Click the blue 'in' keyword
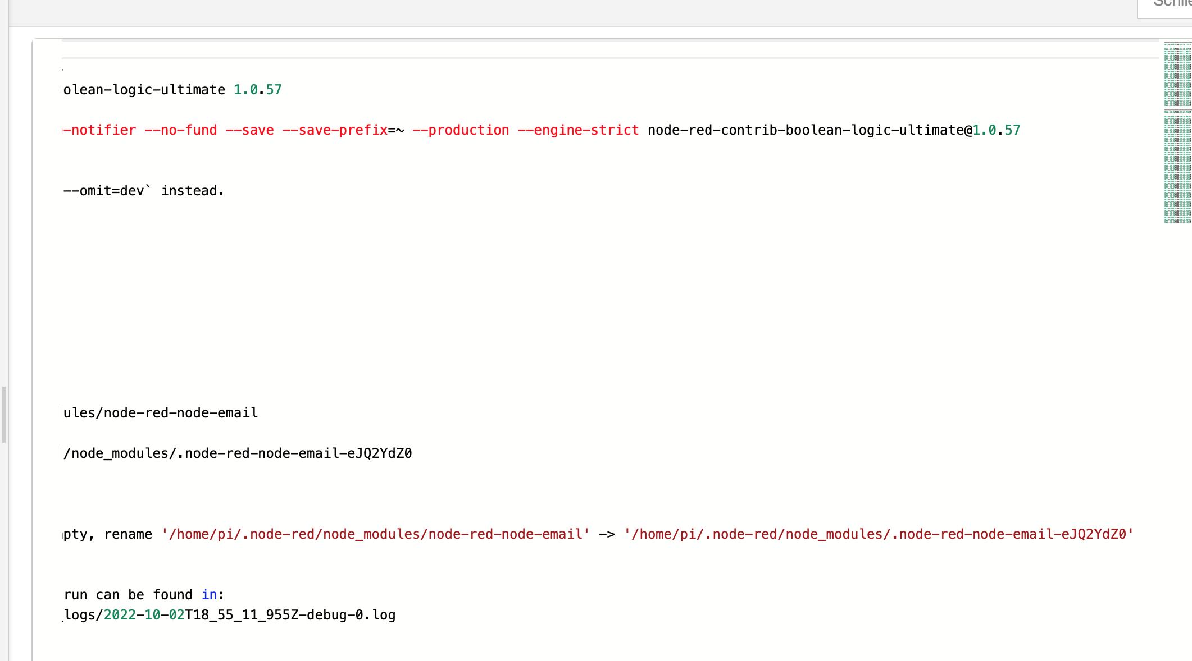1192x661 pixels. [x=210, y=595]
